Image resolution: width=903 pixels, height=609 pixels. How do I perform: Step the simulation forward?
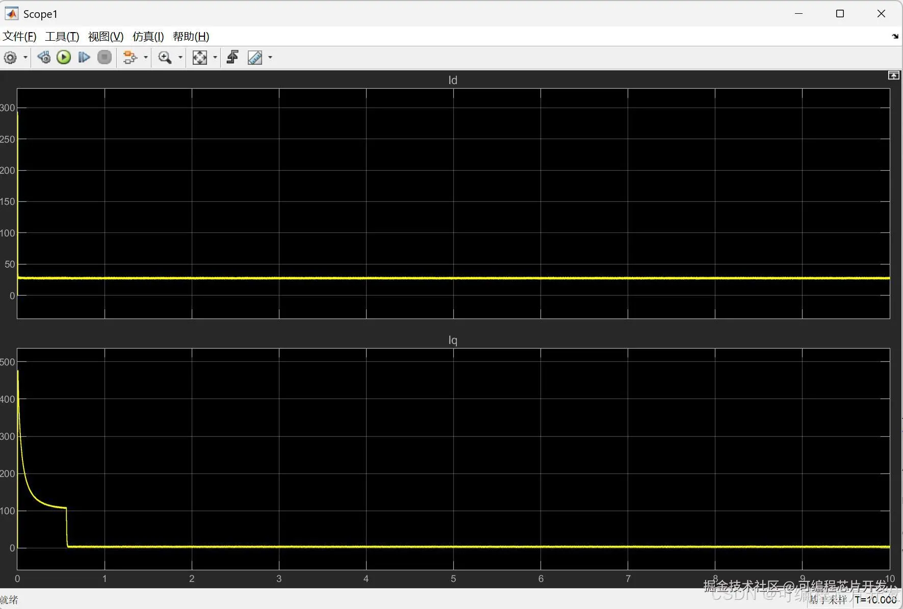[84, 58]
